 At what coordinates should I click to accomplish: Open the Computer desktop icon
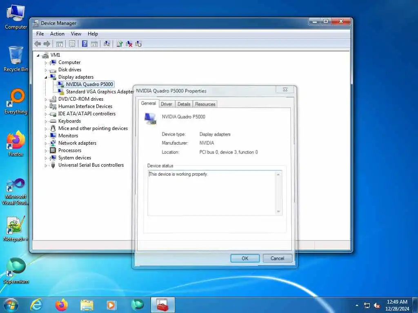[16, 16]
